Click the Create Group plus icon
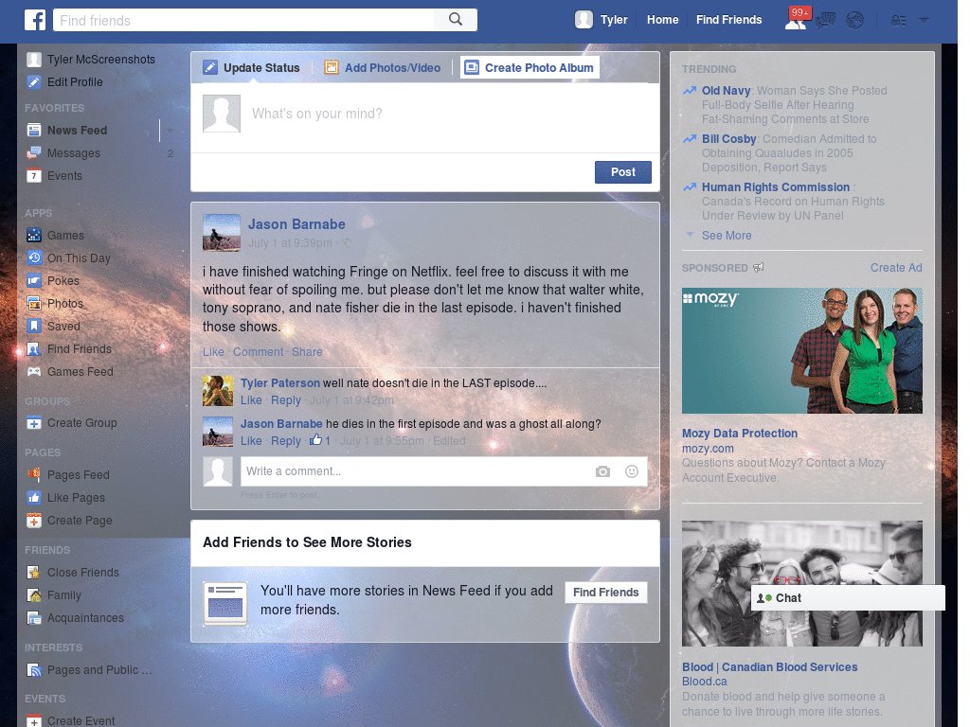 (34, 423)
